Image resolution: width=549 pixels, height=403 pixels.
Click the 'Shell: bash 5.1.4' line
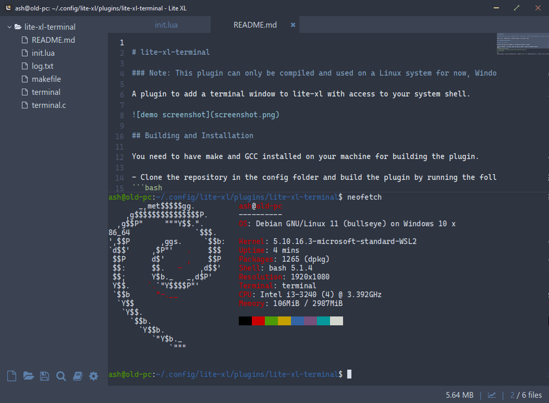(x=276, y=268)
